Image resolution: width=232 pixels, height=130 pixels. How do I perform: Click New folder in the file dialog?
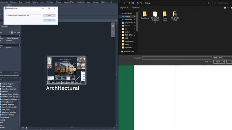(x=136, y=8)
